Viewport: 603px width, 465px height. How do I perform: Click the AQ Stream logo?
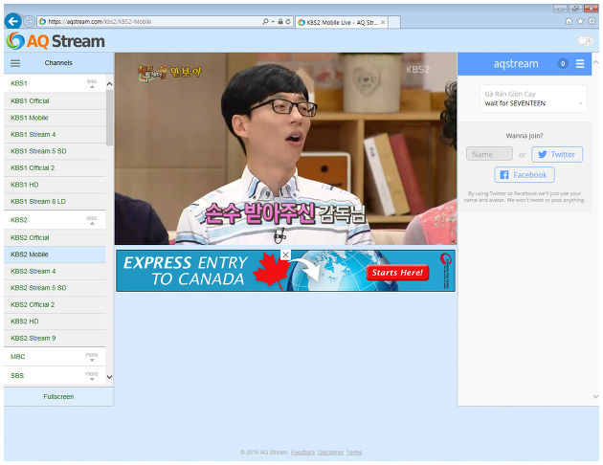56,41
